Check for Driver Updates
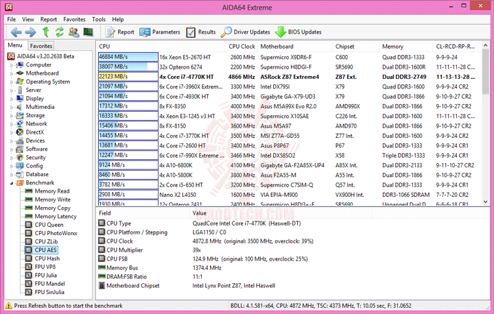Viewport: 494px width, 314px height. tap(246, 32)
